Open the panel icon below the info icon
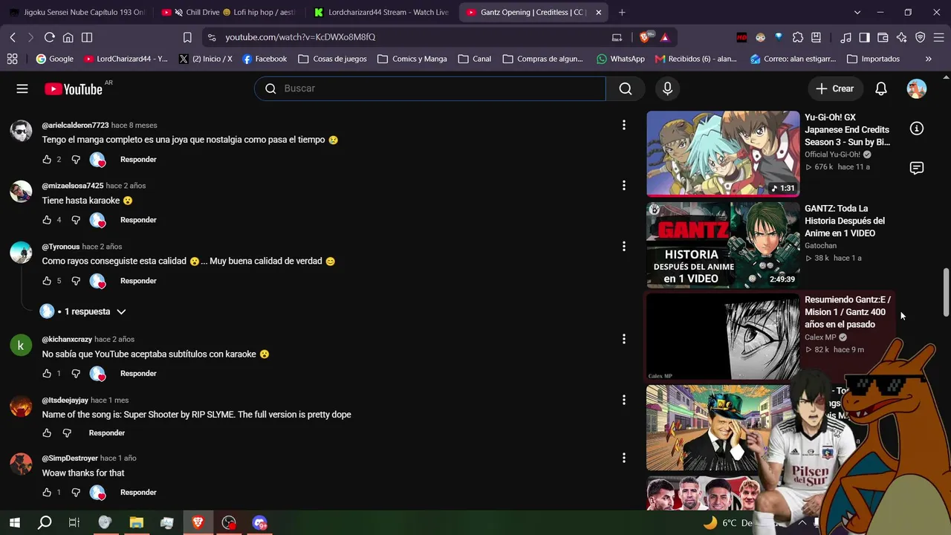 click(x=917, y=168)
